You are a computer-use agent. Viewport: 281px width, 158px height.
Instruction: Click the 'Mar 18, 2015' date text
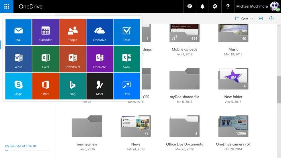(x=233, y=54)
